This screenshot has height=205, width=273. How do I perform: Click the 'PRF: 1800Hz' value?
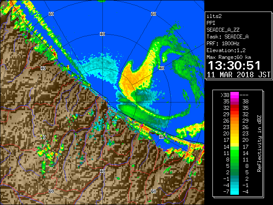223,44
